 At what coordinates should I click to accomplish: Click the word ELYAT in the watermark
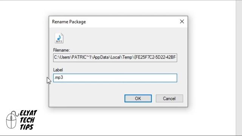[28, 113]
